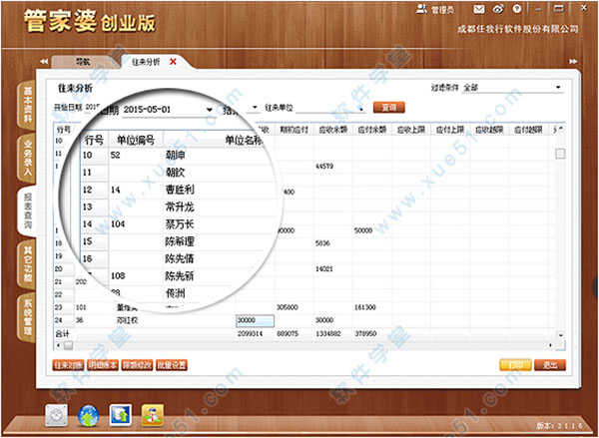
Task: Open the small dropdown left of 往来单位
Action: tap(253, 108)
